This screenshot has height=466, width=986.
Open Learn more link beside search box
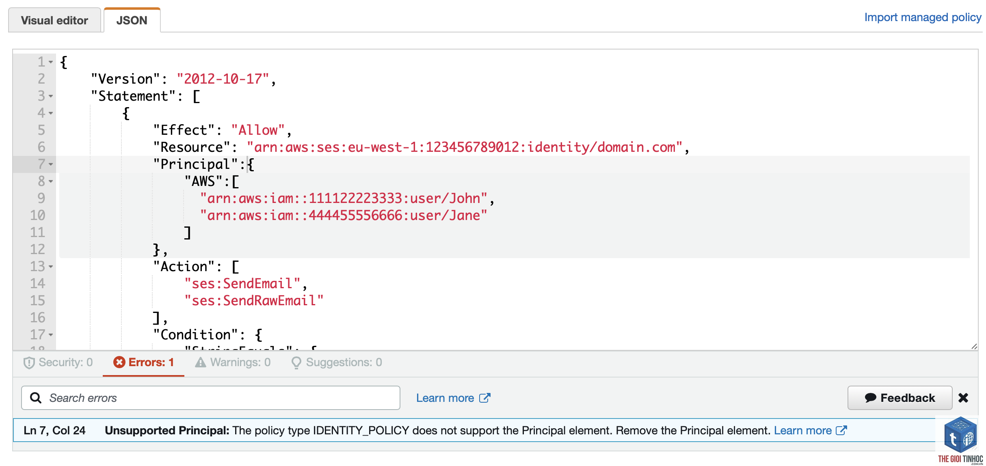(453, 398)
